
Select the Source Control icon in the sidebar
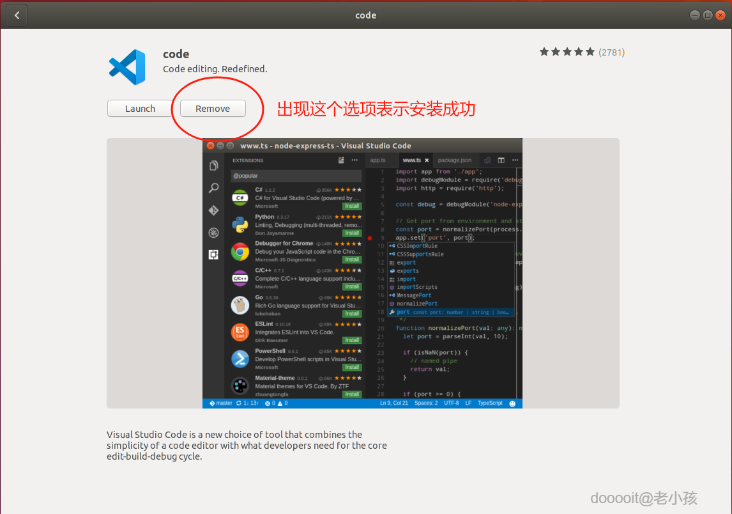(213, 210)
